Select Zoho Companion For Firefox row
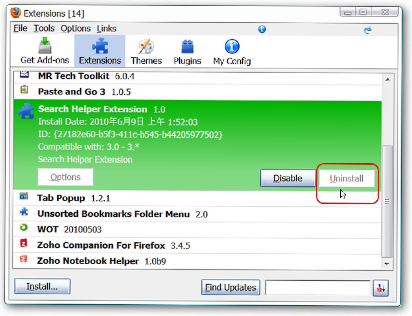412x316 pixels. coord(197,245)
